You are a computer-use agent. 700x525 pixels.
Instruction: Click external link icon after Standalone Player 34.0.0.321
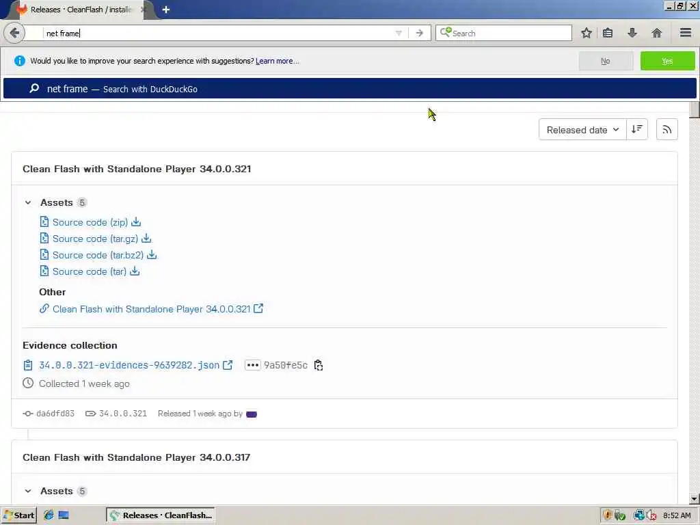pyautogui.click(x=258, y=308)
